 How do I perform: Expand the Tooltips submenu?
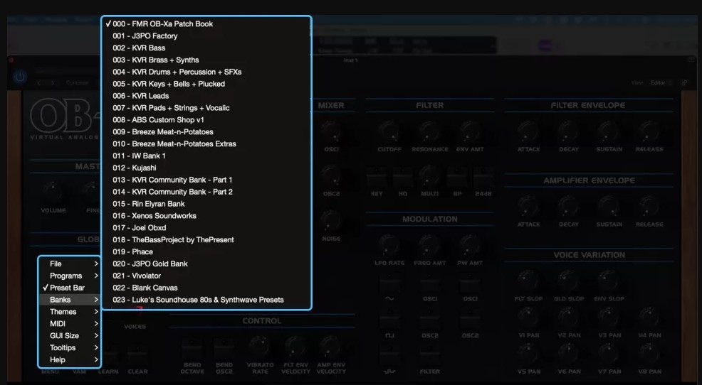69,348
